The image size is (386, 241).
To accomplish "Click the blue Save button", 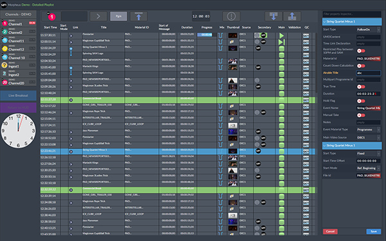I will pos(373,231).
